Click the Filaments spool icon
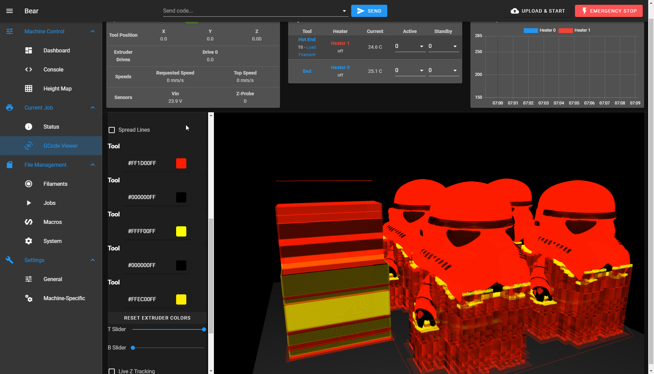 (29, 184)
